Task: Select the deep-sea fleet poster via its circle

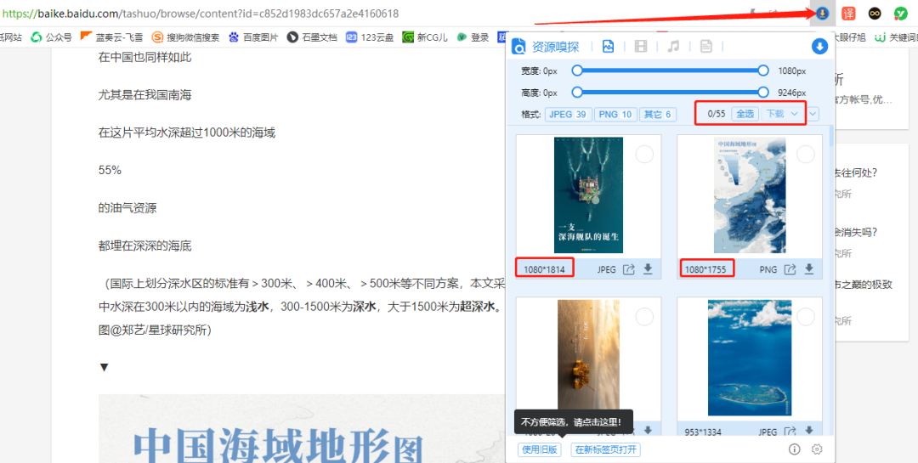Action: [644, 155]
